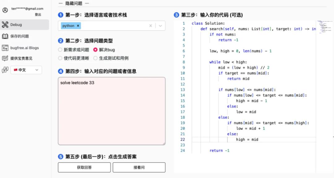Select the 解决bug radio option
334x178 pixels.
pos(95,50)
